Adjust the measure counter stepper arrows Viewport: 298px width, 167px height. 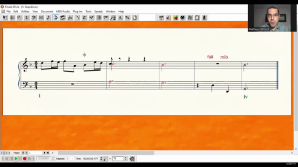tap(53, 159)
